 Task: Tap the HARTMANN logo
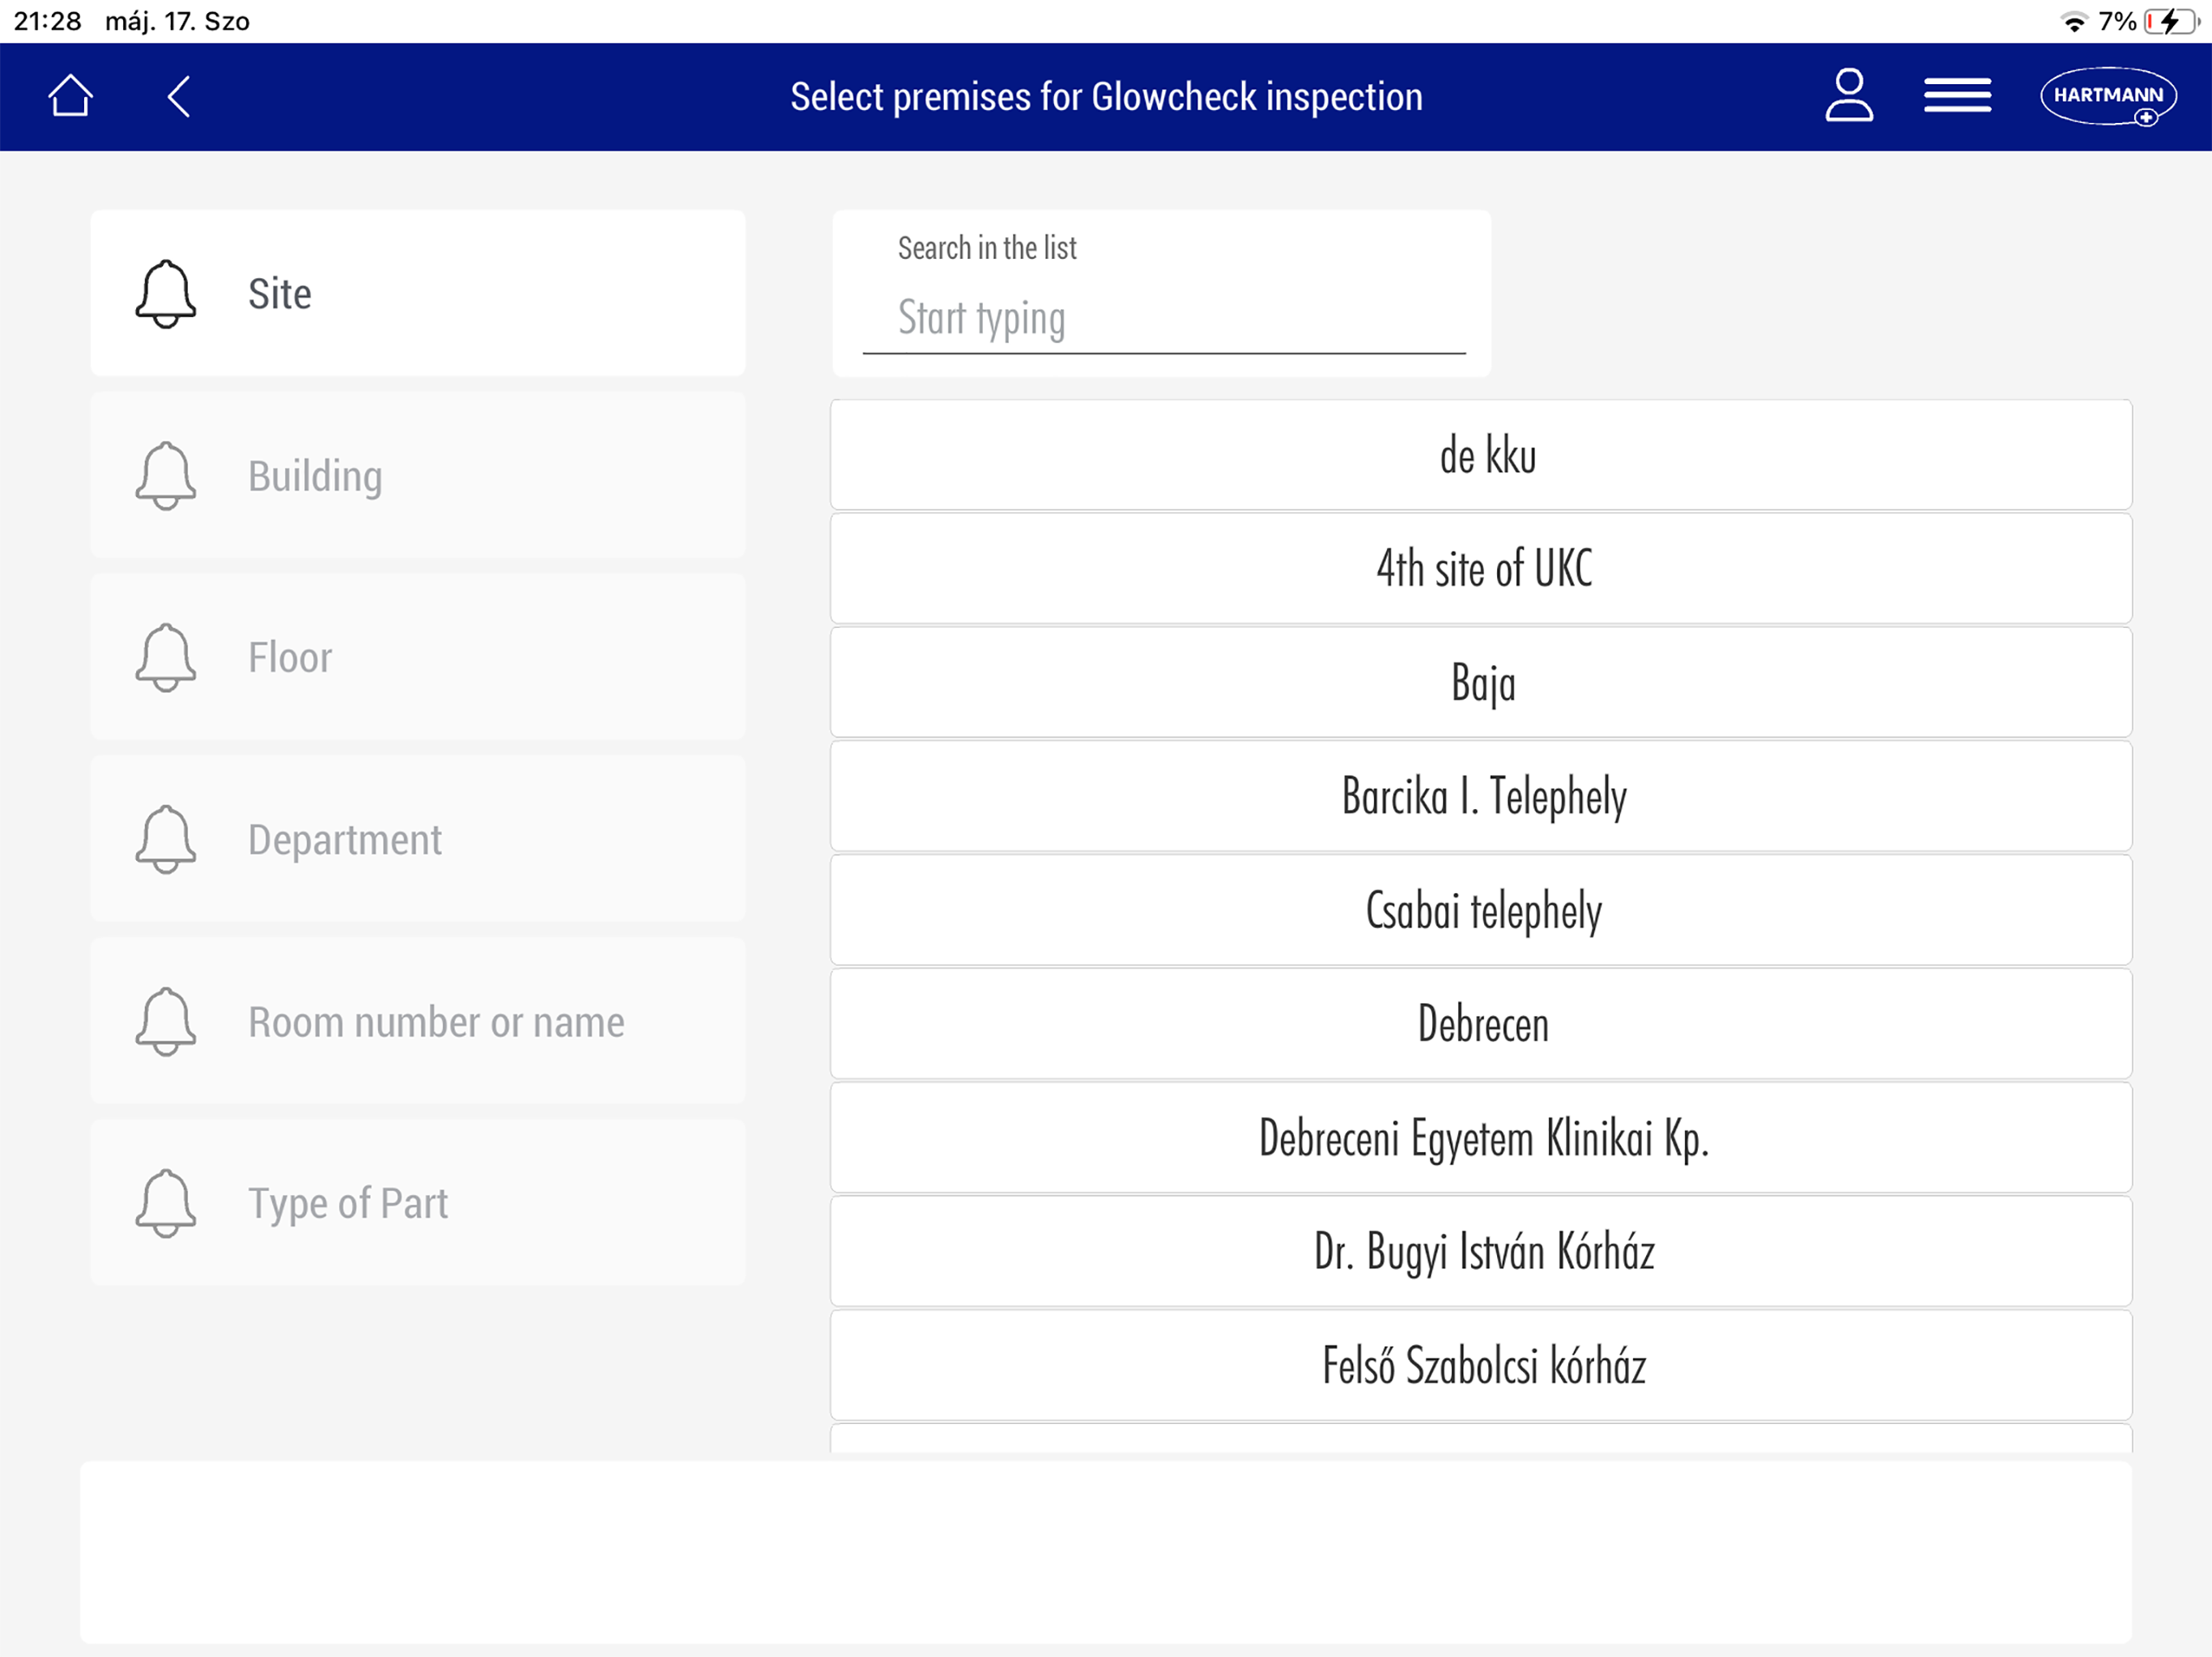pyautogui.click(x=2108, y=96)
